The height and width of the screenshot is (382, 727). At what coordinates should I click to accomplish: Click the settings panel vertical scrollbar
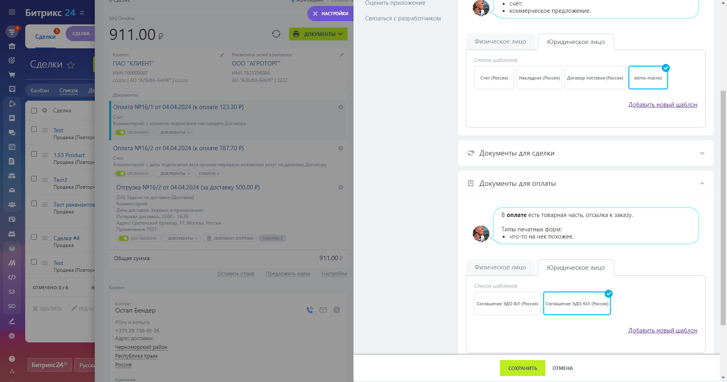pyautogui.click(x=723, y=208)
